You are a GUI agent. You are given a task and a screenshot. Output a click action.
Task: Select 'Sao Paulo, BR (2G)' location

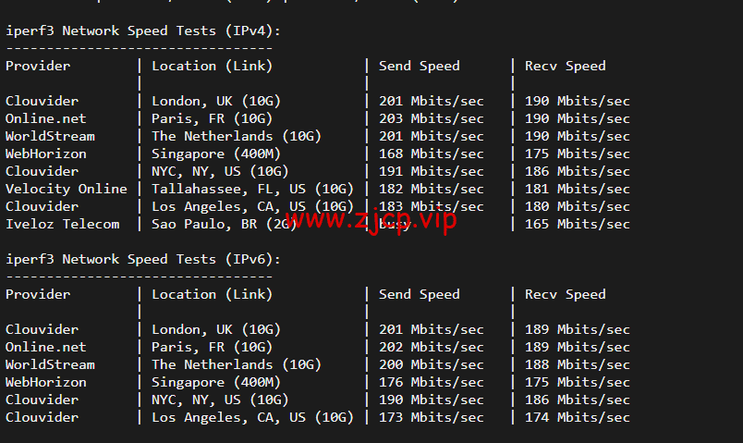pos(225,224)
